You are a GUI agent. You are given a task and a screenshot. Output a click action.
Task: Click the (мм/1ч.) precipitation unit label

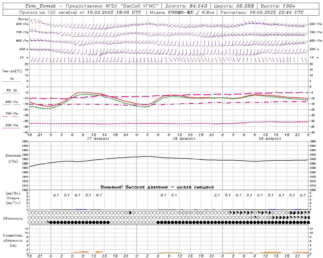(13, 203)
